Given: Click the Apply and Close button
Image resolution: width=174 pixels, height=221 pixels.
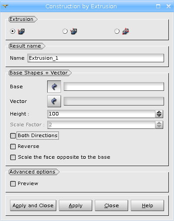Looking at the screenshot, I should tap(33, 205).
